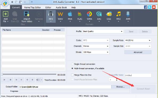The image size is (158, 98).
Task: Open the Facebook page icon
Action: [145, 7]
